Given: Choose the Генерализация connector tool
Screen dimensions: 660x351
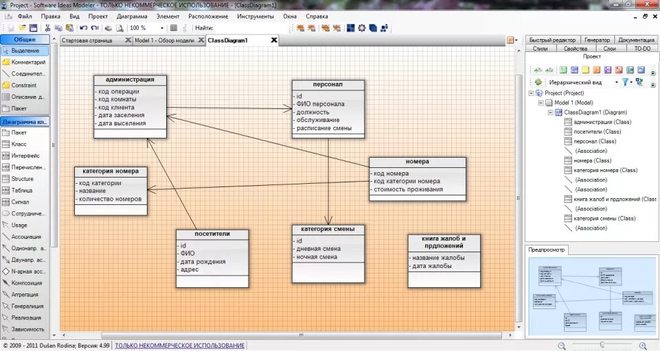Looking at the screenshot, I should [x=25, y=306].
